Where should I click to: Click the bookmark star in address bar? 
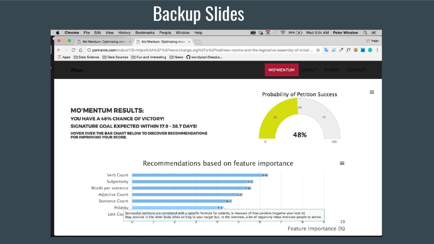pyautogui.click(x=318, y=50)
